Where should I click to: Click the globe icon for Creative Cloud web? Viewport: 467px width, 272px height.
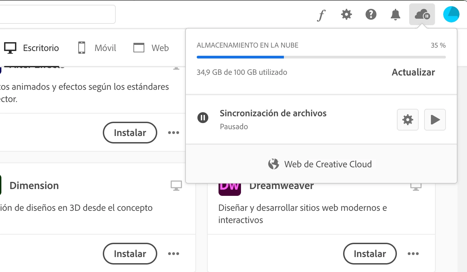[x=273, y=164]
